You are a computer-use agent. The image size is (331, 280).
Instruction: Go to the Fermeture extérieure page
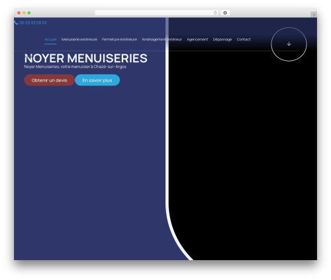[119, 40]
